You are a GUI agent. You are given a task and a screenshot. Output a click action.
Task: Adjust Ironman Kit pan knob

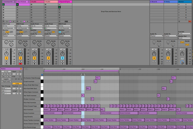click(x=6, y=54)
